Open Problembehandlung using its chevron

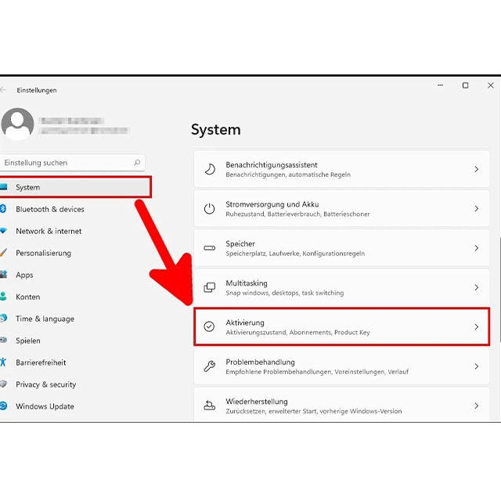(477, 366)
